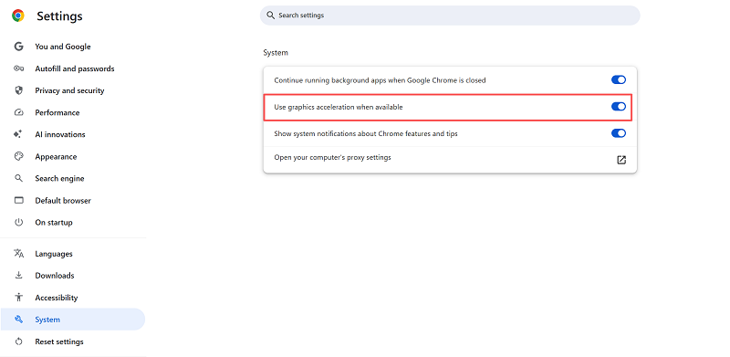Click the Search settings input field

click(x=450, y=16)
